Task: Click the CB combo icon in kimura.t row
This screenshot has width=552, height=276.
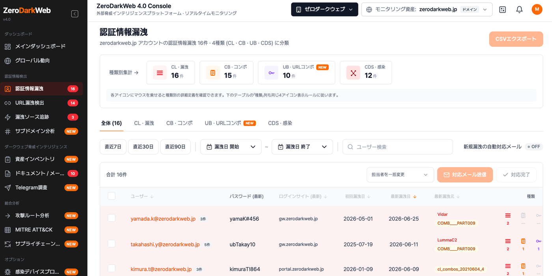Action: click(523, 266)
